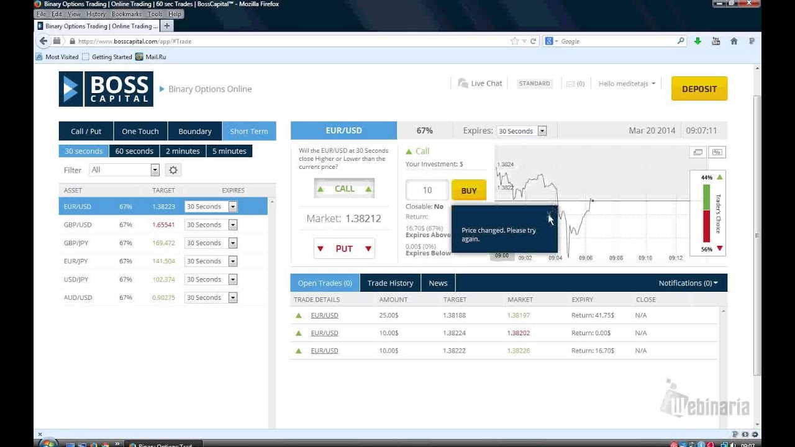
Task: Click the yellow BUY button
Action: coord(469,191)
